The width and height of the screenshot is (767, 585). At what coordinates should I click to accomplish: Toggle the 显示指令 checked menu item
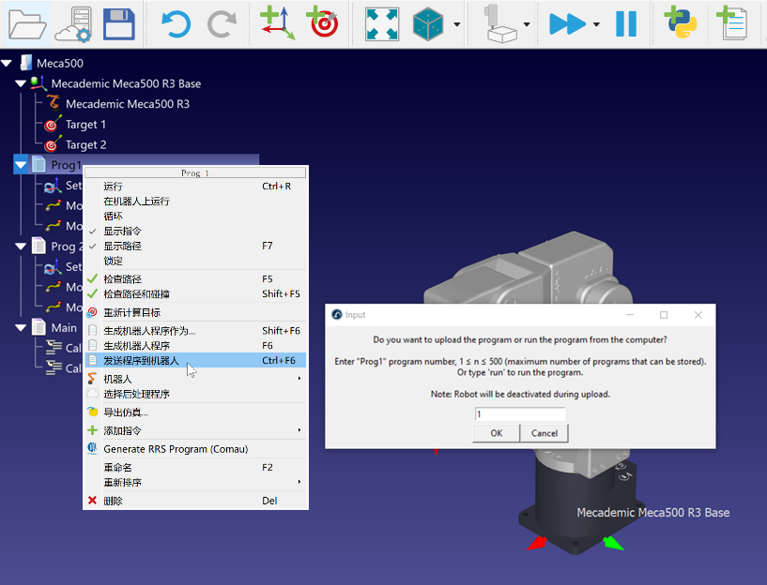click(123, 231)
